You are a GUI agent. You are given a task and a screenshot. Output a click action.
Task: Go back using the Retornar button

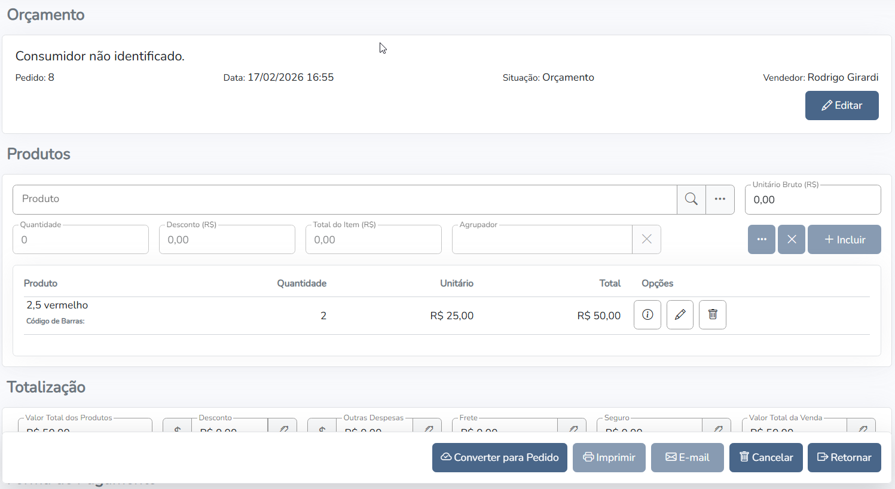[x=844, y=457]
